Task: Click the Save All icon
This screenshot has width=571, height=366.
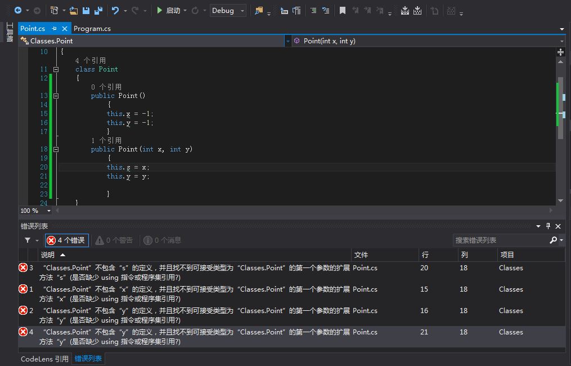Action: coord(98,11)
